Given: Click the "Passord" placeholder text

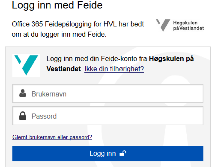Looking at the screenshot, I should (44, 116).
